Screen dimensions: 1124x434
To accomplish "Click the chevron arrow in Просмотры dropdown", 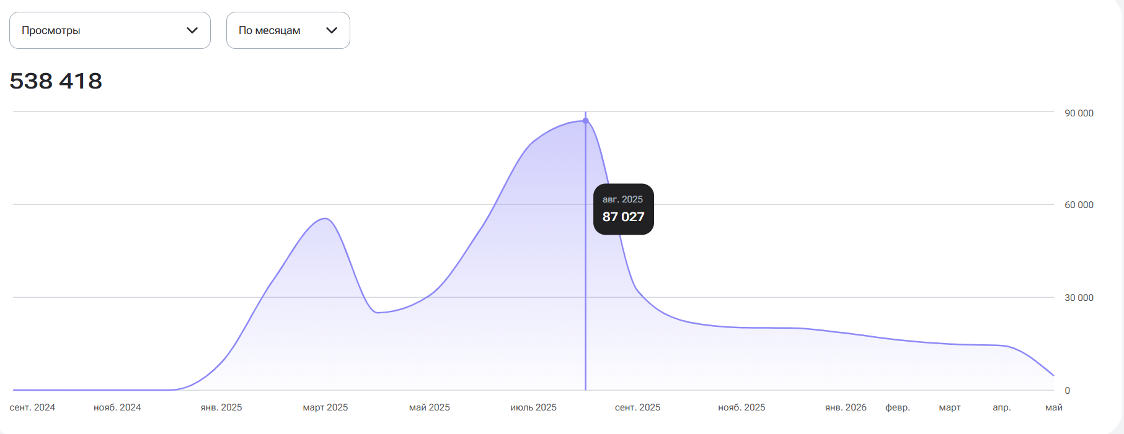I will [x=192, y=30].
